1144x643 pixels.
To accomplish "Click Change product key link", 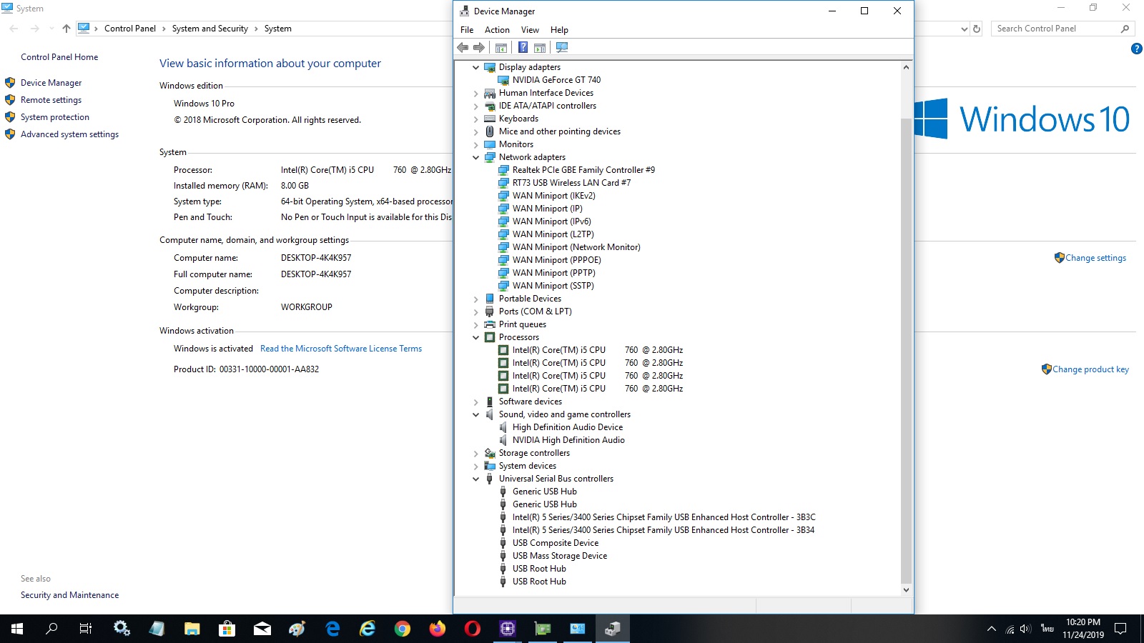I will (1090, 369).
